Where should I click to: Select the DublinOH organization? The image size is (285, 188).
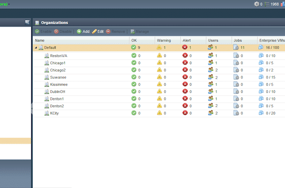[57, 92]
